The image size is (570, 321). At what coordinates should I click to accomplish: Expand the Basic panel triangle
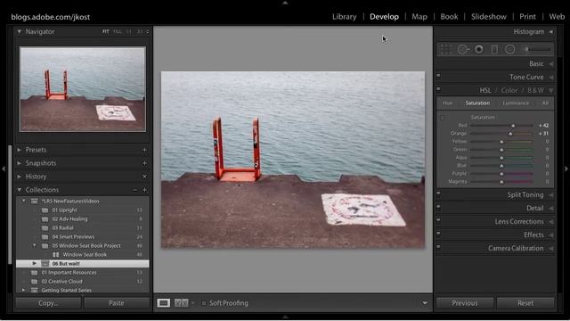(551, 63)
